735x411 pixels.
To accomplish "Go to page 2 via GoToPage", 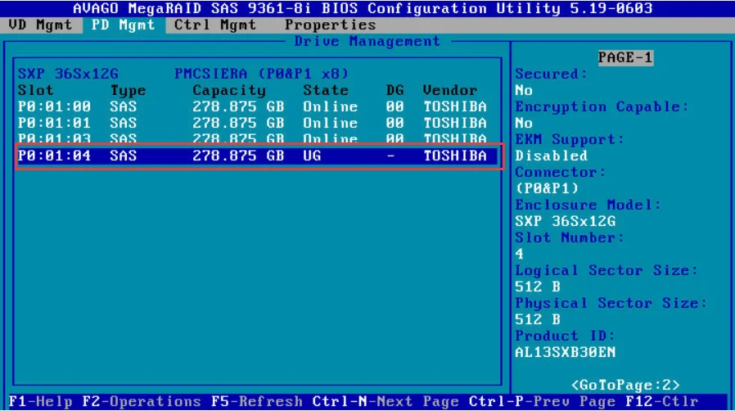I will 625,386.
